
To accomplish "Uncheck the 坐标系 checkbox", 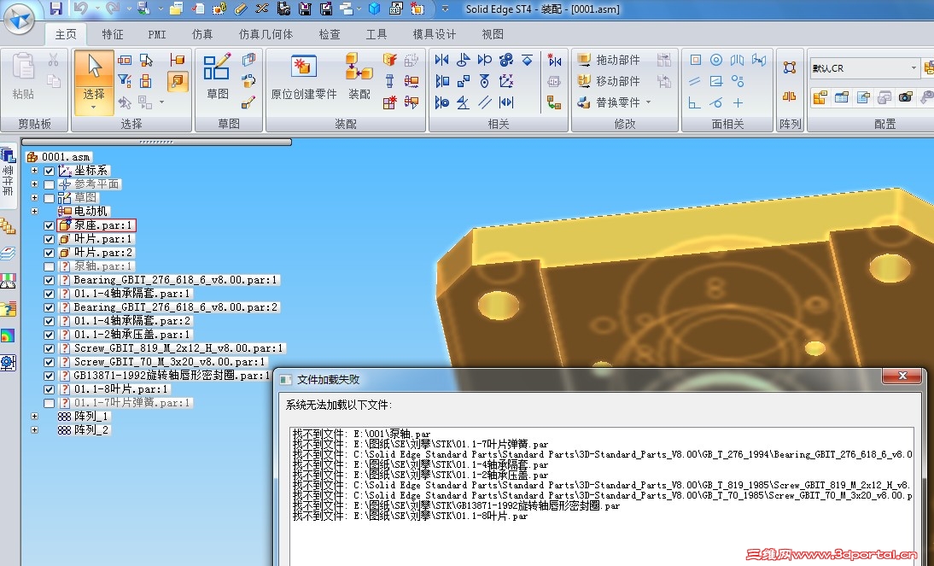I will (x=49, y=171).
